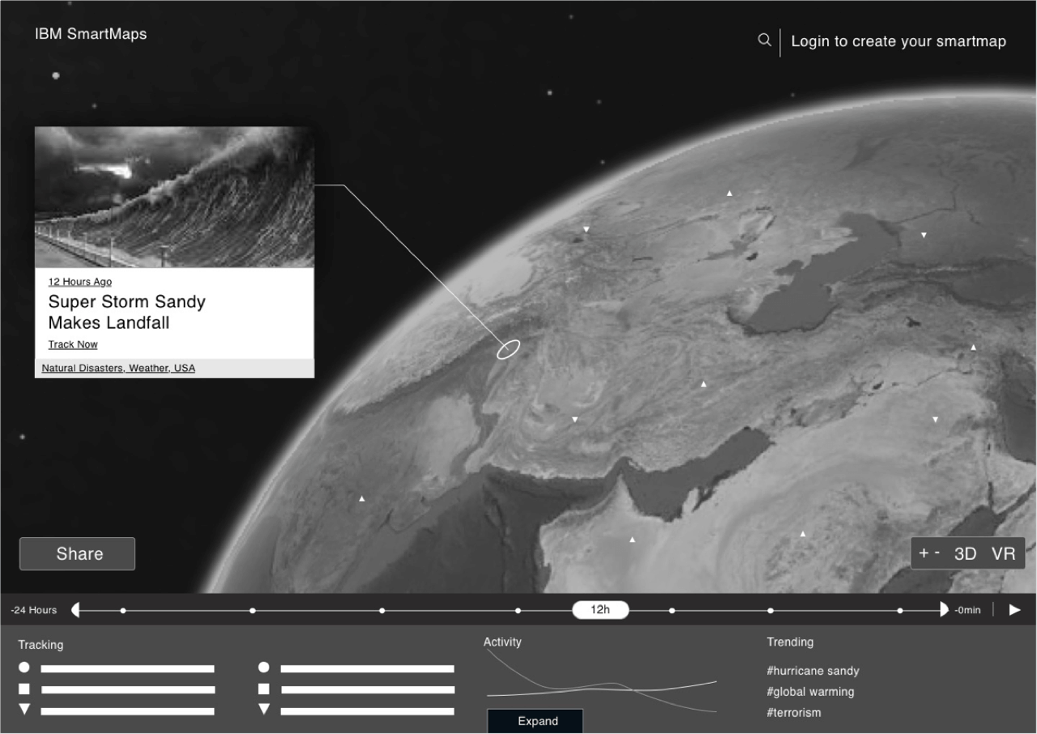The height and width of the screenshot is (734, 1037).
Task: Toggle the circled storm location on the globe
Action: click(x=507, y=347)
